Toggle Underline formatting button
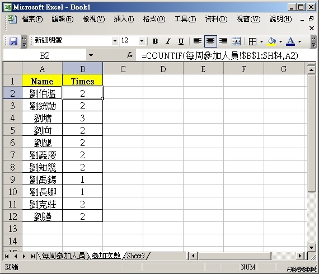The image size is (319, 274). (x=181, y=41)
